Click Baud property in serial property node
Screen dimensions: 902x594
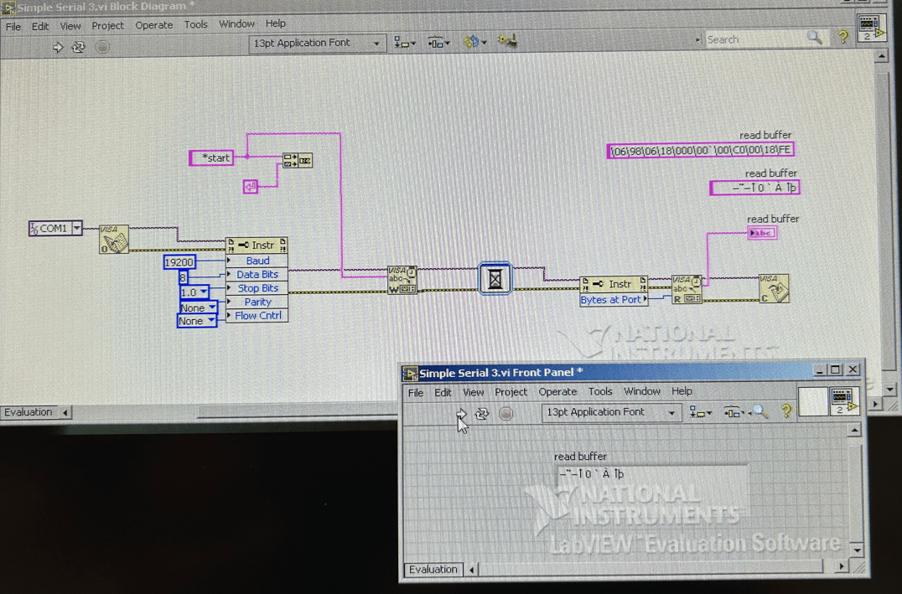point(257,261)
